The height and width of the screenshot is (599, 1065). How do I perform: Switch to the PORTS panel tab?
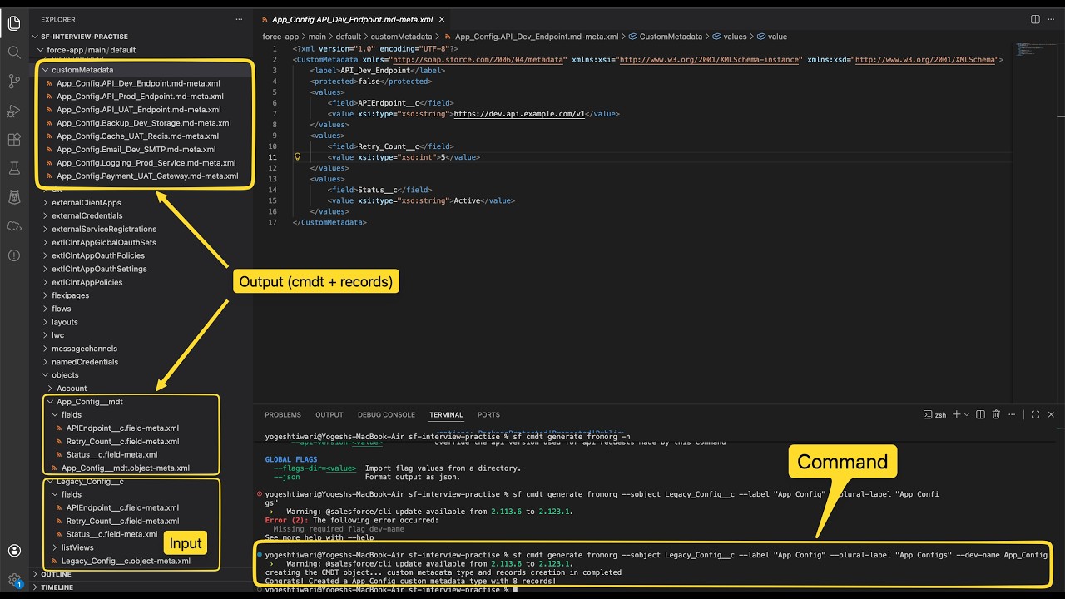click(488, 414)
